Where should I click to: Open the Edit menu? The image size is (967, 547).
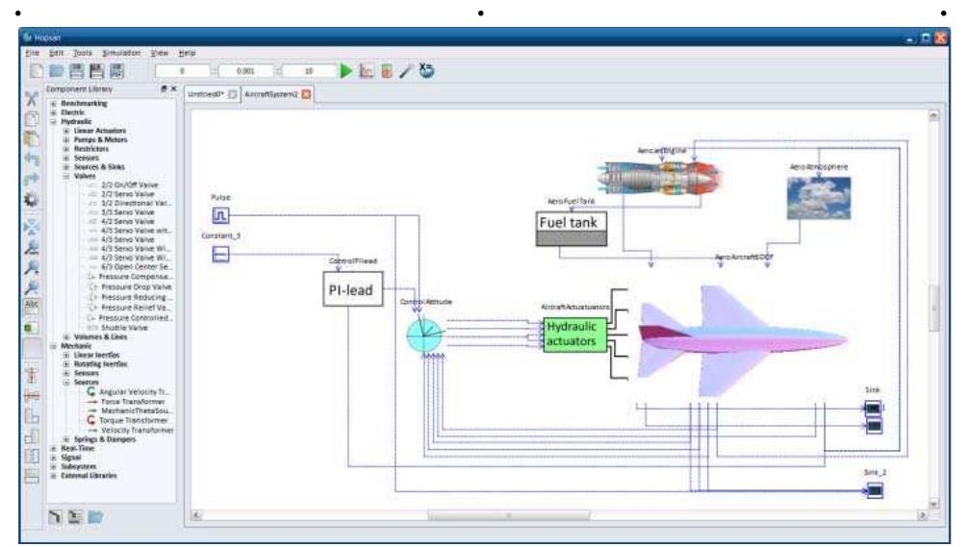(x=56, y=53)
